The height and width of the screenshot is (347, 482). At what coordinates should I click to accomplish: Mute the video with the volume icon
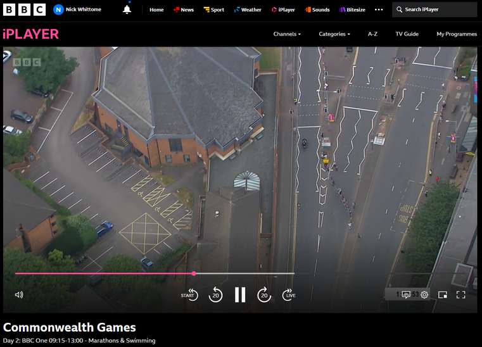tap(19, 294)
